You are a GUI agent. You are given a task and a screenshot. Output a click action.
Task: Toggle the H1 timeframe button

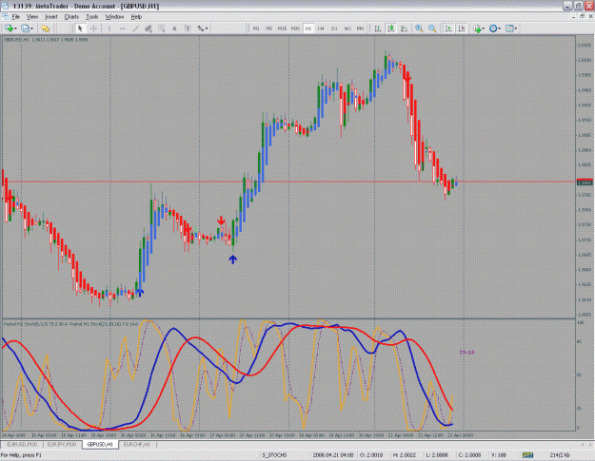[308, 29]
